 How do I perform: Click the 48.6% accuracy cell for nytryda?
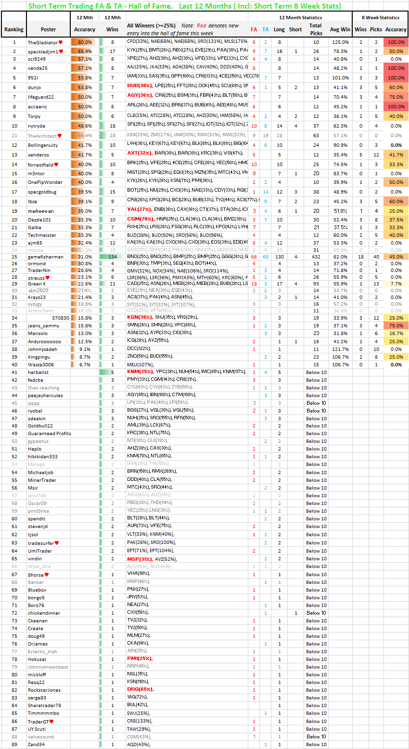point(84,126)
